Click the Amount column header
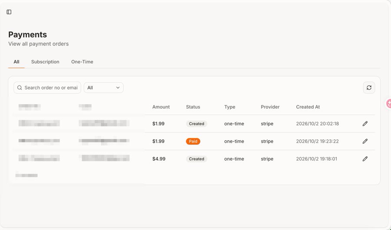The width and height of the screenshot is (391, 230). pyautogui.click(x=161, y=107)
